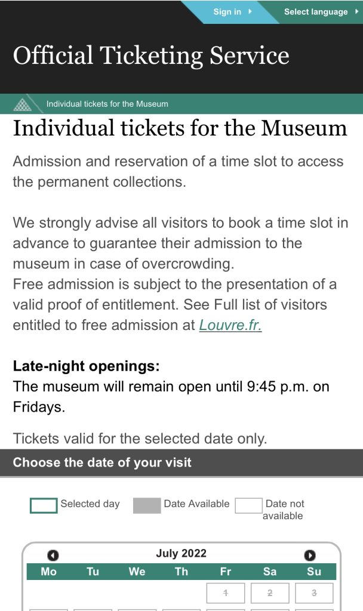This screenshot has width=363, height=611.
Task: Click the Louvre pyramid logo icon
Action: (23, 104)
